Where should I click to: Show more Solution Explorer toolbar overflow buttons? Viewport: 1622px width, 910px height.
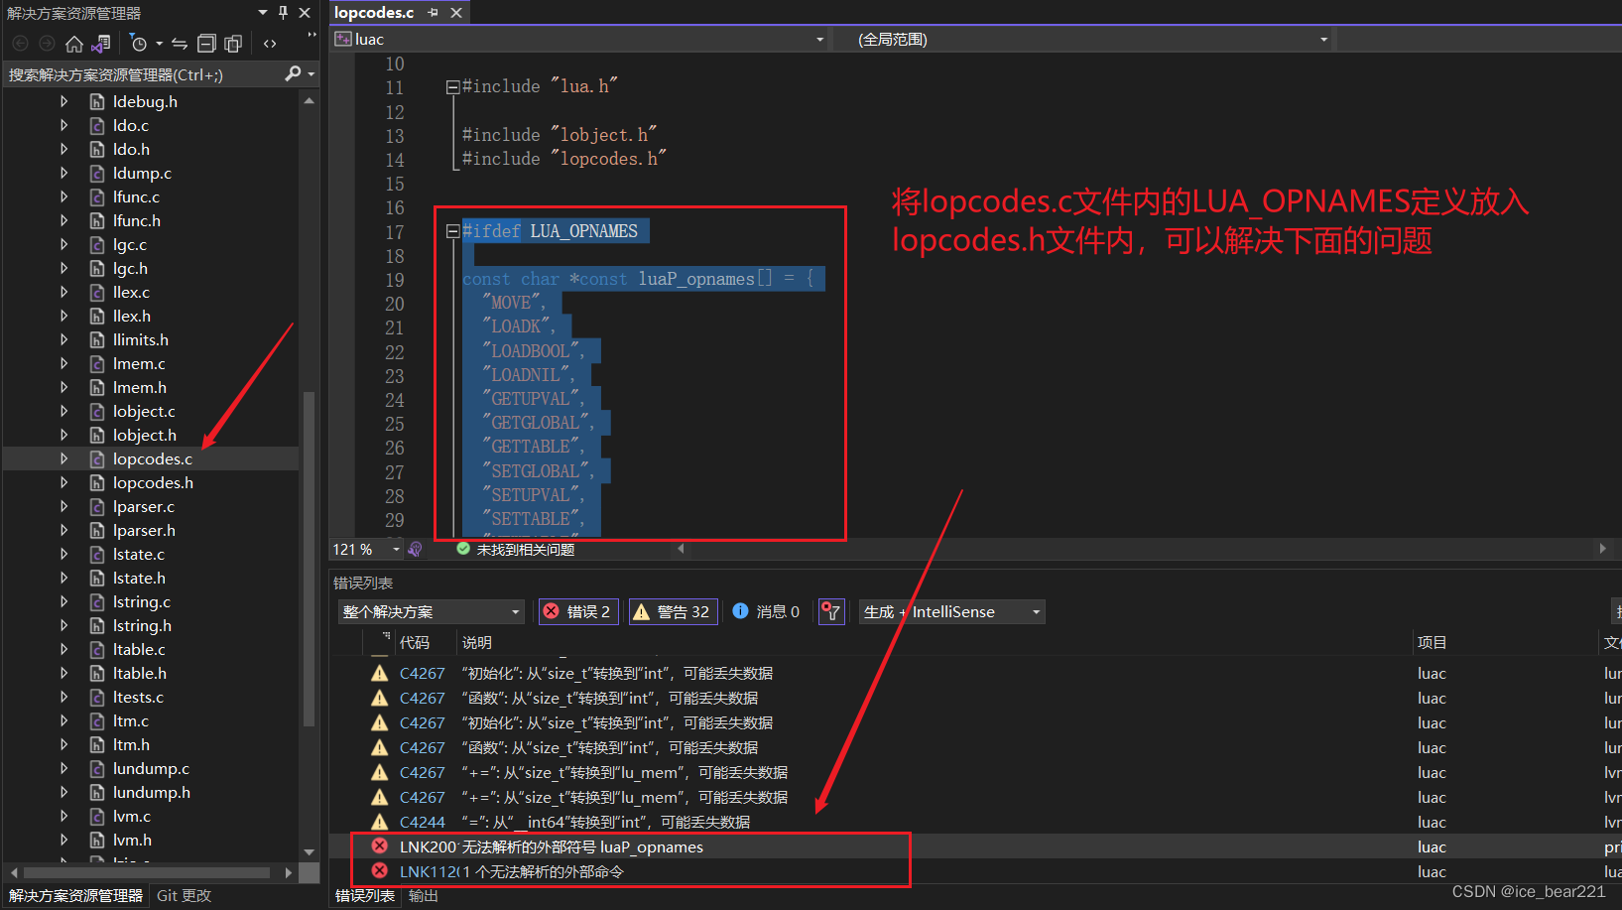[312, 36]
